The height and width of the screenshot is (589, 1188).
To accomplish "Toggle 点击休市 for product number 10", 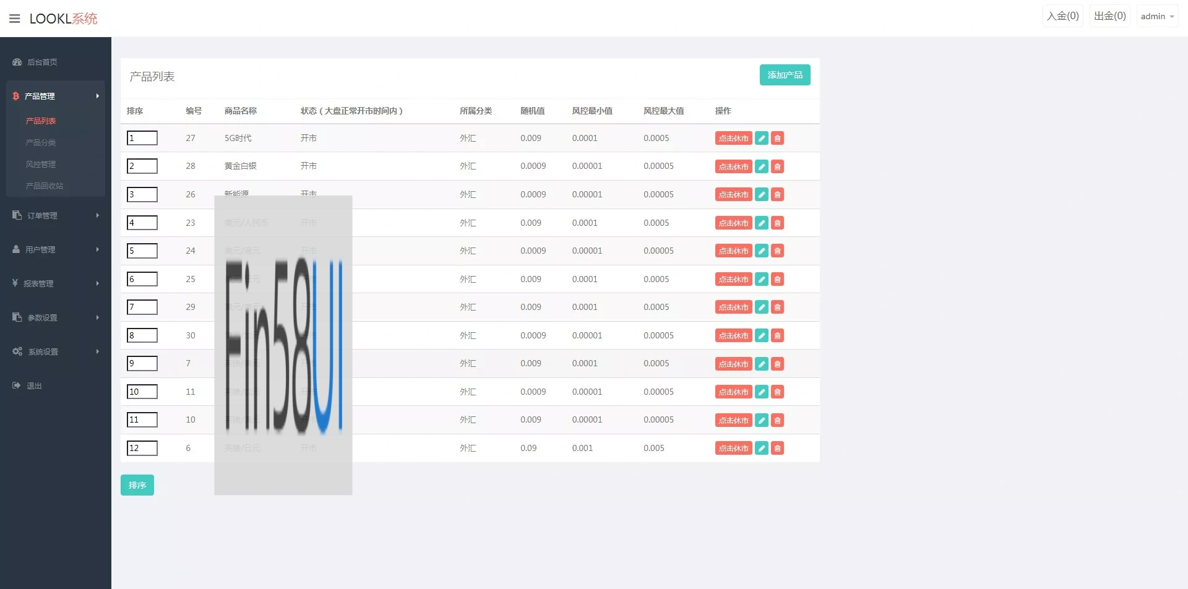I will 733,420.
